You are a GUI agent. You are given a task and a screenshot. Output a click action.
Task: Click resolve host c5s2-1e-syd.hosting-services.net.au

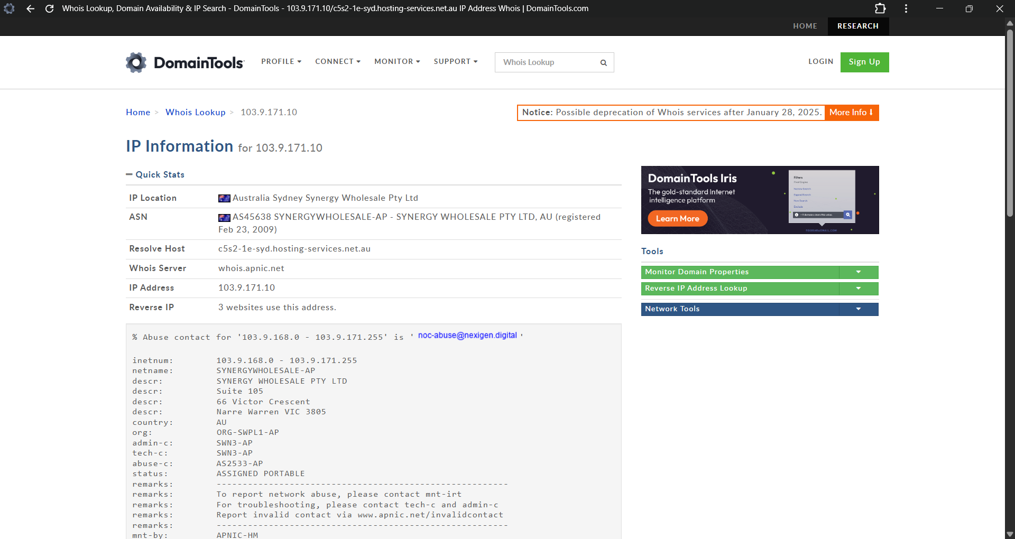(x=294, y=249)
